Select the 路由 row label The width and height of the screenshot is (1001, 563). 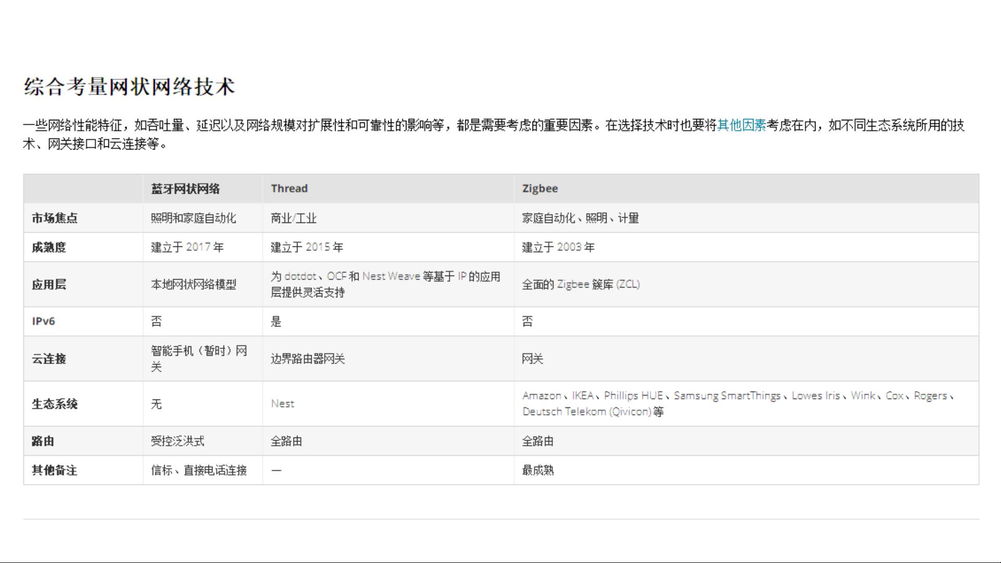(43, 441)
